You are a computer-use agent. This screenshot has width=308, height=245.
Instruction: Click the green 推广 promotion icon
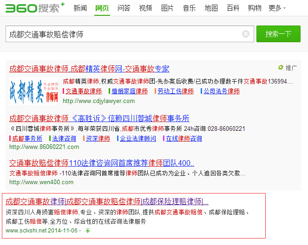(x=281, y=68)
